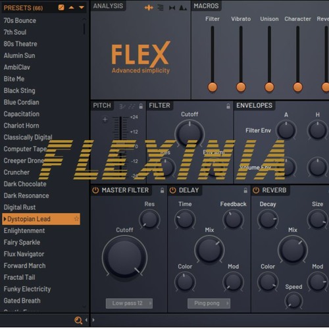Toggle the Pitch section lock

coord(141,107)
